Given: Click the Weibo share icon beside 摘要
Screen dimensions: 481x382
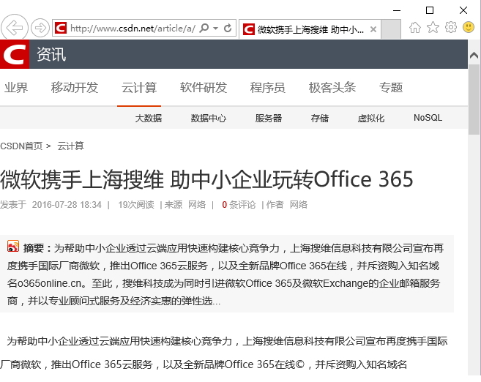Looking at the screenshot, I should pyautogui.click(x=13, y=246).
